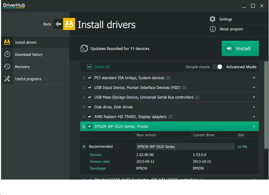The height and width of the screenshot is (195, 269).
Task: Maximize the DriverHub window
Action: (x=253, y=6)
